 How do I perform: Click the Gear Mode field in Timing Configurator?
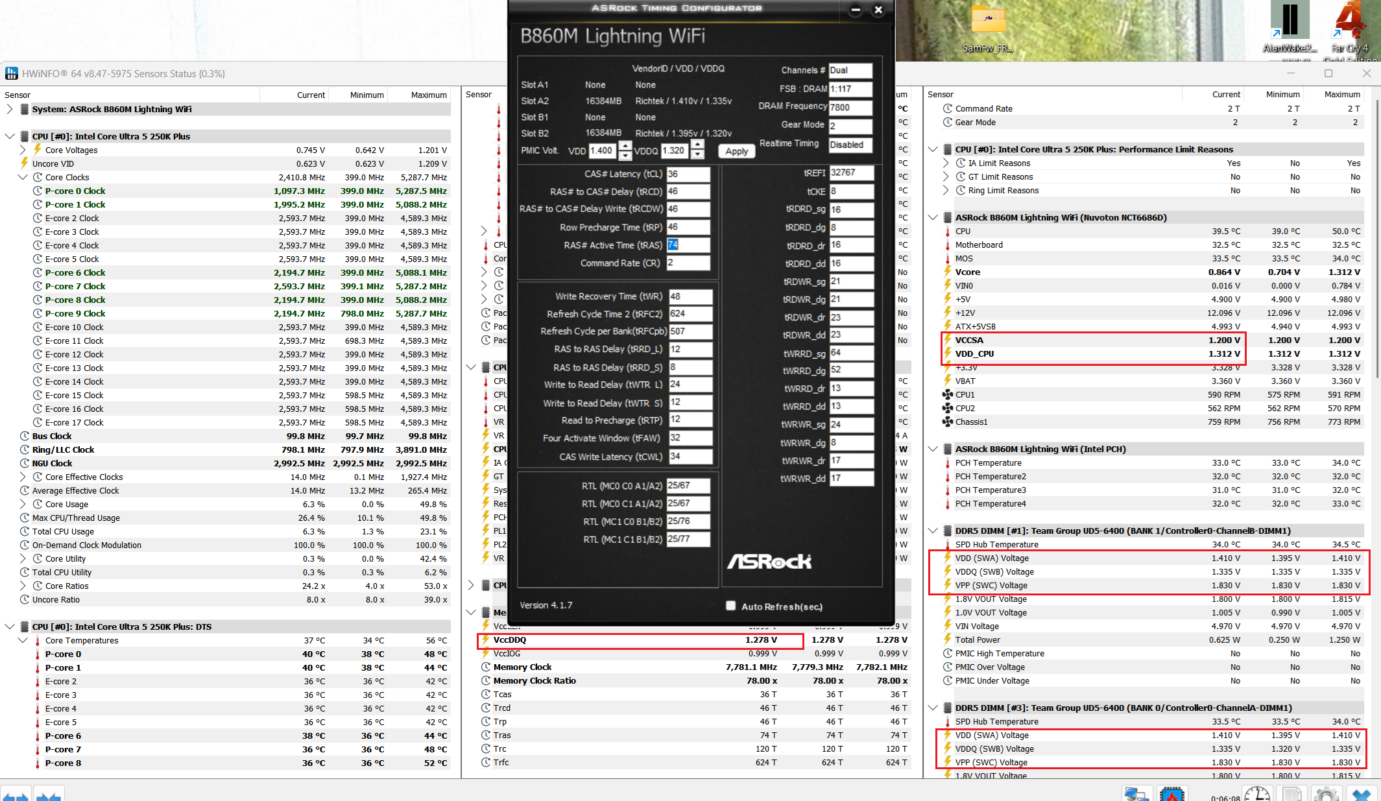pyautogui.click(x=850, y=126)
